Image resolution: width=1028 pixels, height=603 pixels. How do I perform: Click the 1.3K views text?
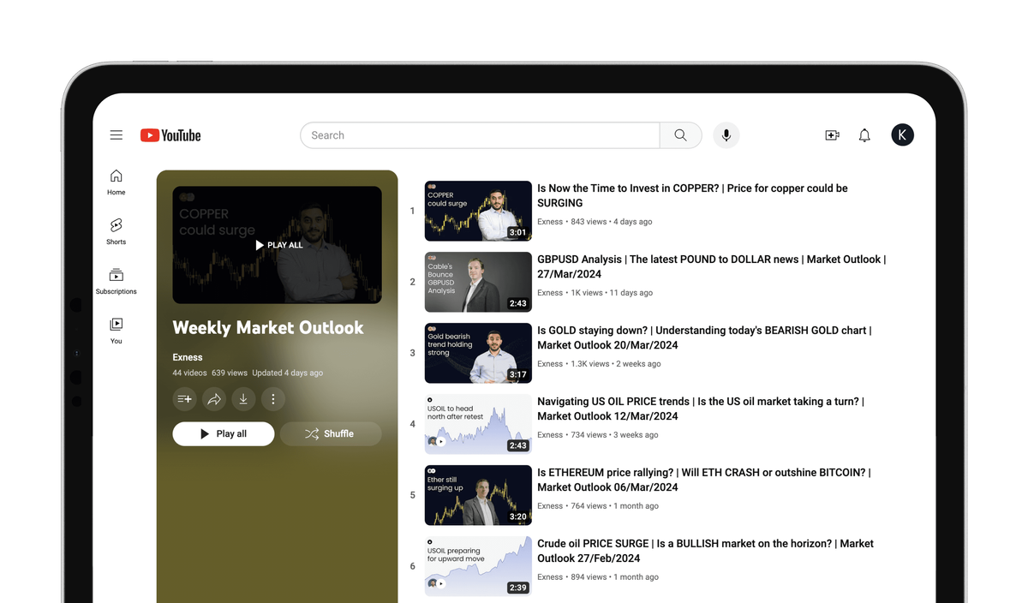click(590, 364)
